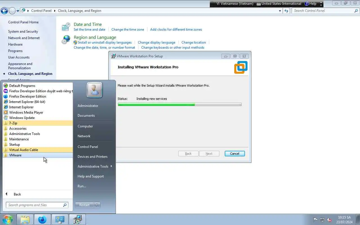Open the shutdown options arrow beside Restart

(x=97, y=205)
